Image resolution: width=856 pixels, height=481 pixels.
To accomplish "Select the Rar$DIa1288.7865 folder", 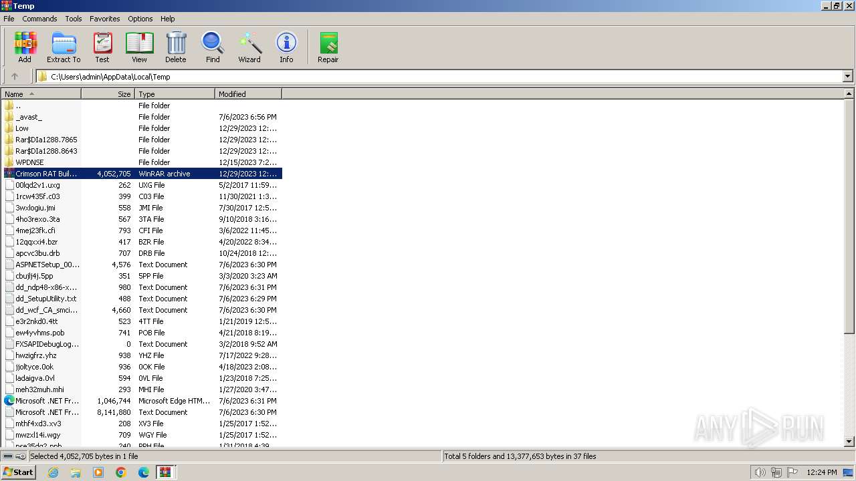I will tap(142, 140).
